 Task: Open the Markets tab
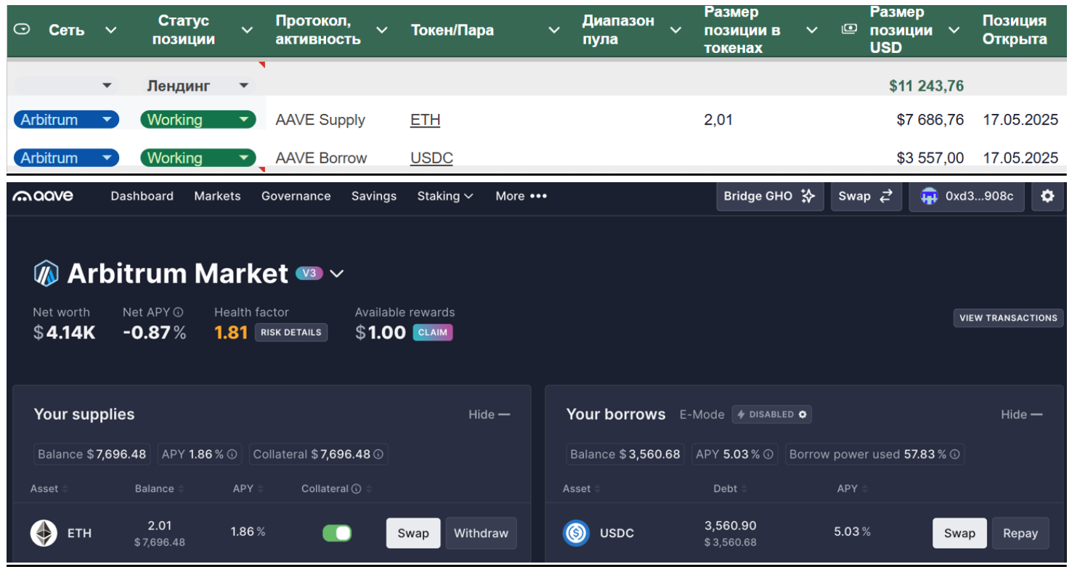[217, 196]
